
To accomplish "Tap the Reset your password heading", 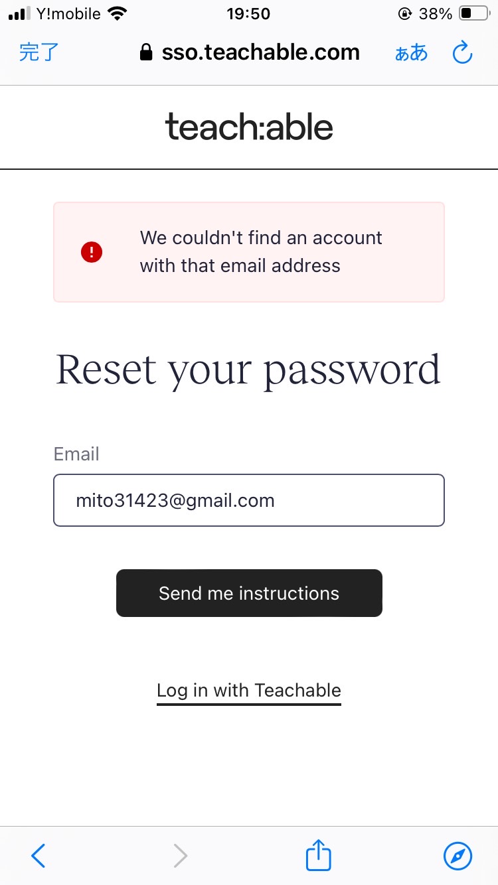I will tap(248, 370).
